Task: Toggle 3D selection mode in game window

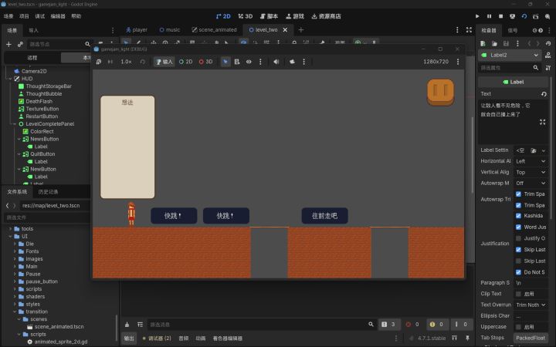Action: coord(206,62)
